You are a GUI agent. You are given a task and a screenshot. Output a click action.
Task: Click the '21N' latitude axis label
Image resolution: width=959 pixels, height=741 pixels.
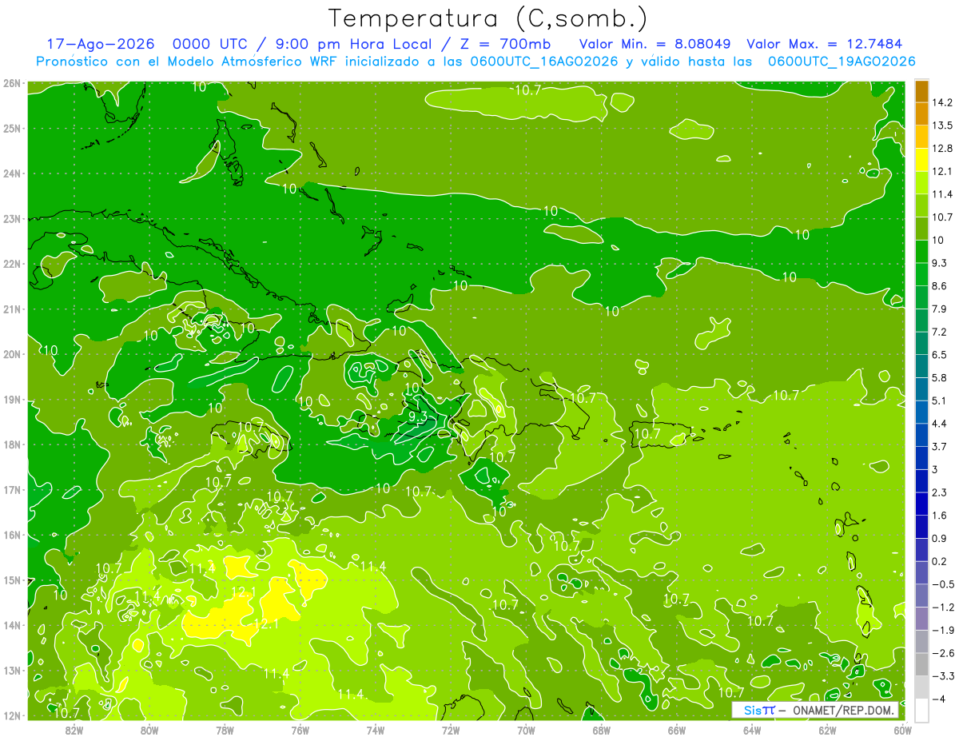coord(12,309)
